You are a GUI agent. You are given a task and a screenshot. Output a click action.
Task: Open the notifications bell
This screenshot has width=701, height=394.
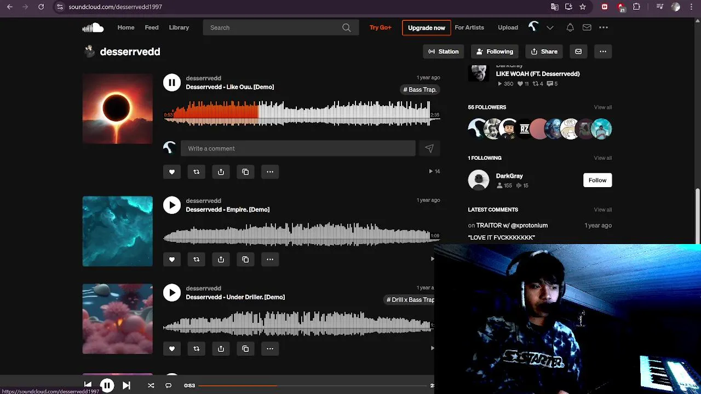pos(570,27)
